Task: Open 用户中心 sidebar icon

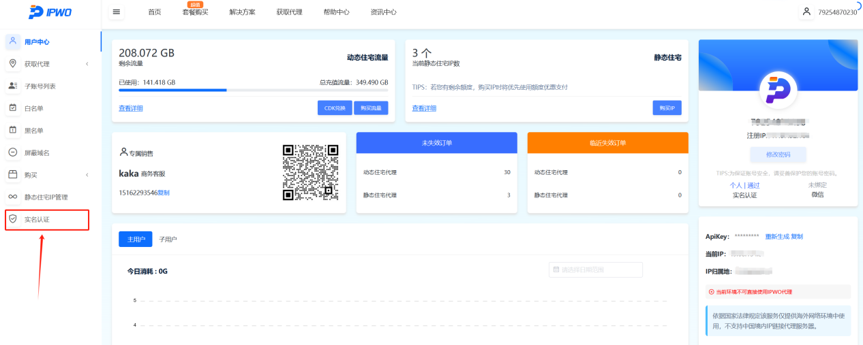Action: (x=12, y=42)
